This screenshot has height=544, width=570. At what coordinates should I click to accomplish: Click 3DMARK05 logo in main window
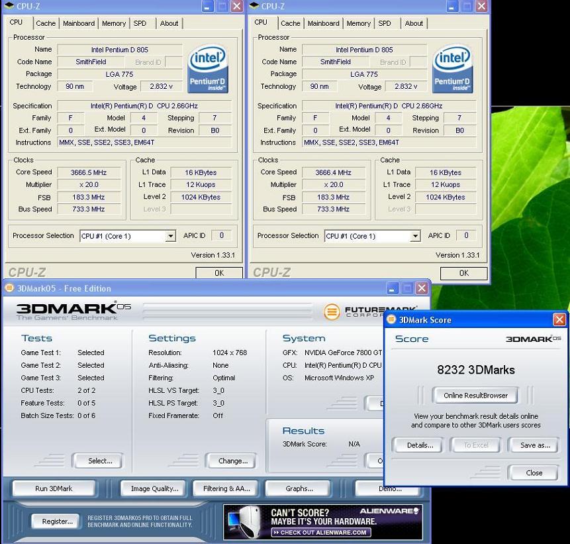pyautogui.click(x=73, y=310)
